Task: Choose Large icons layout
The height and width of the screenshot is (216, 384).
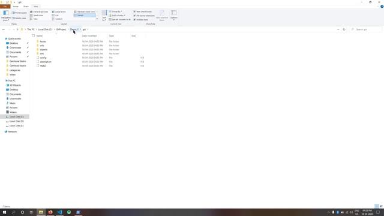Action: click(59, 12)
